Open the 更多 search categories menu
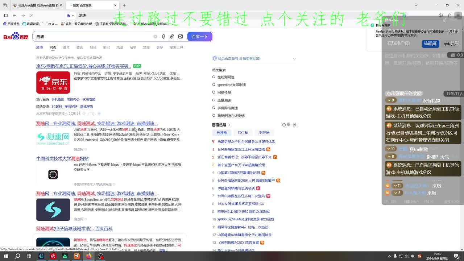 [x=159, y=47]
